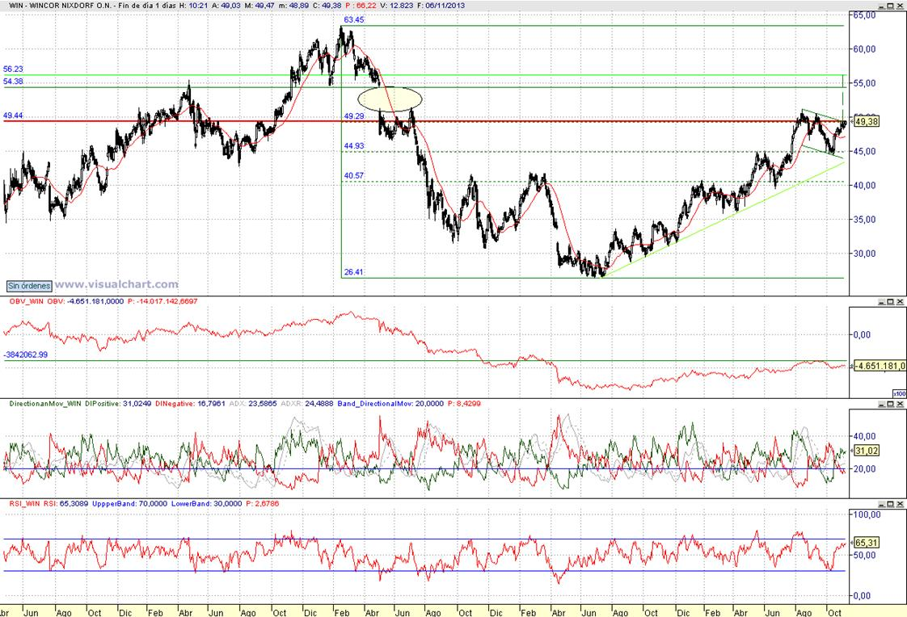This screenshot has height=617, width=907.
Task: Maximize the OBV_WIN indicator panel
Action: point(891,301)
